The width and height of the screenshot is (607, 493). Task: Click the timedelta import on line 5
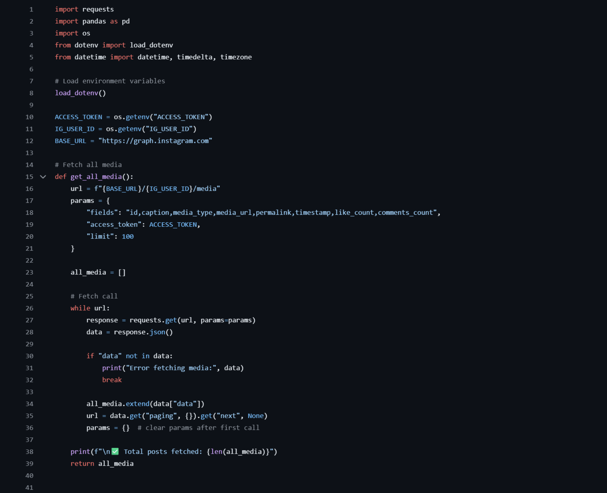pos(195,57)
